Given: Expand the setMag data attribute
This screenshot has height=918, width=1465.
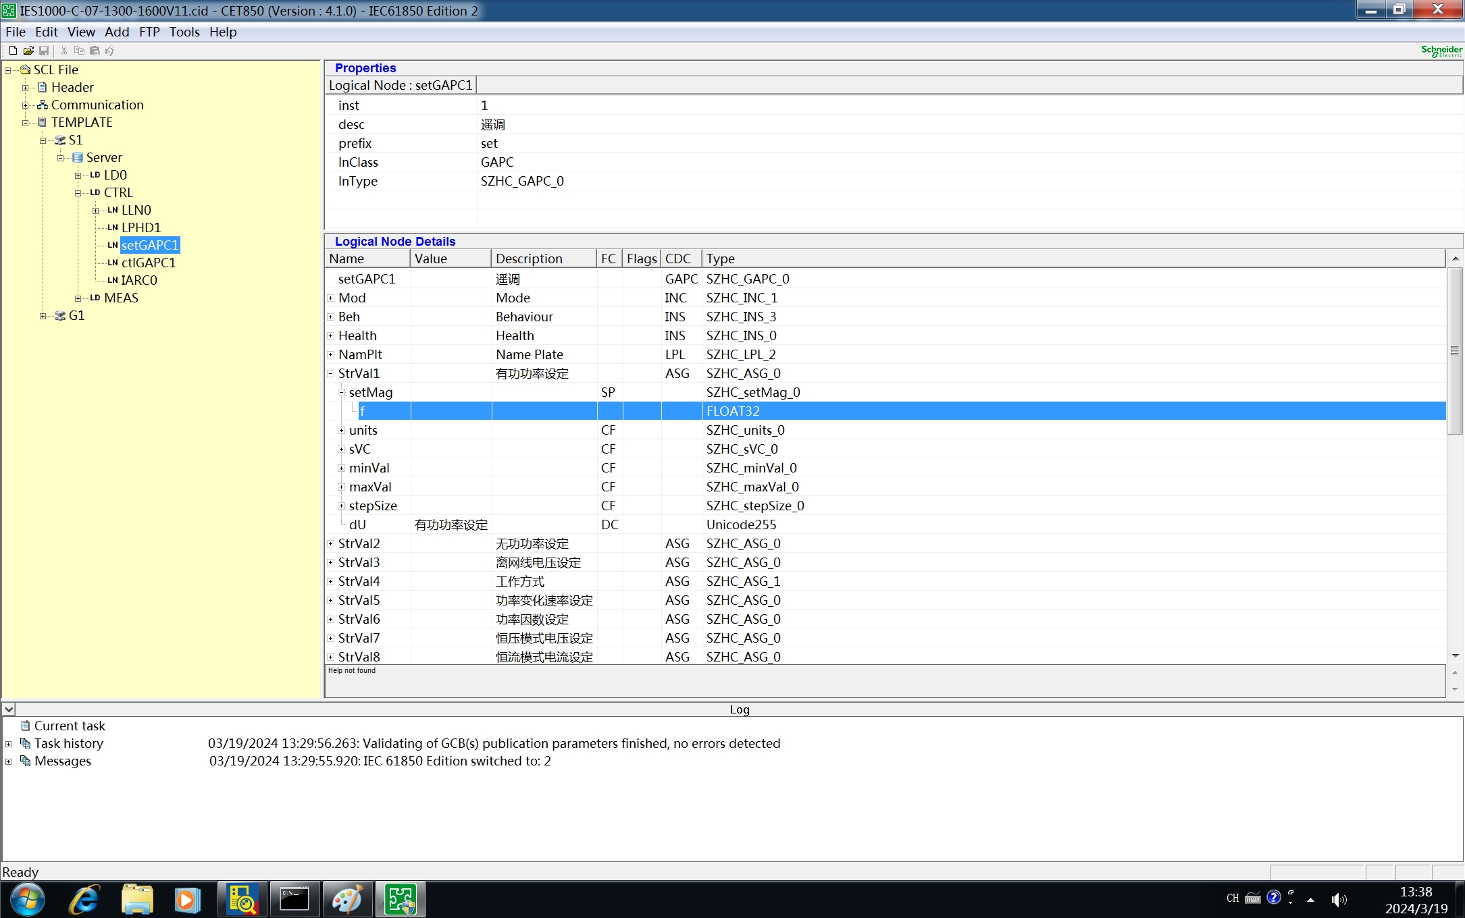Looking at the screenshot, I should pos(340,391).
